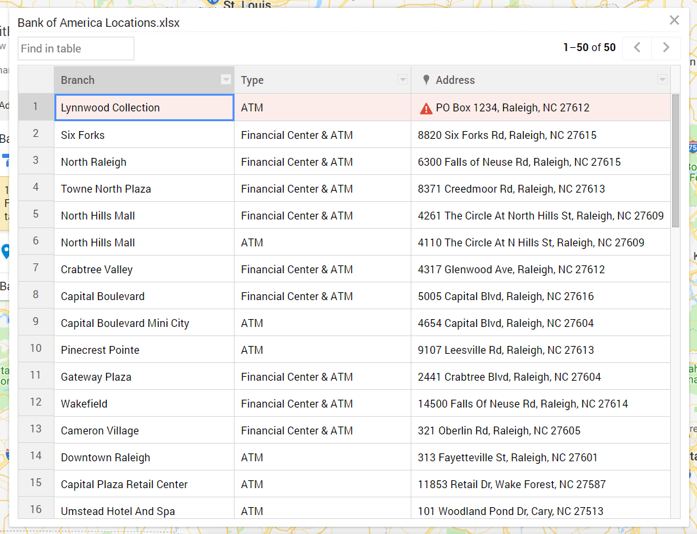Image resolution: width=697 pixels, height=534 pixels.
Task: Open the Type column dropdown menu
Action: [403, 79]
